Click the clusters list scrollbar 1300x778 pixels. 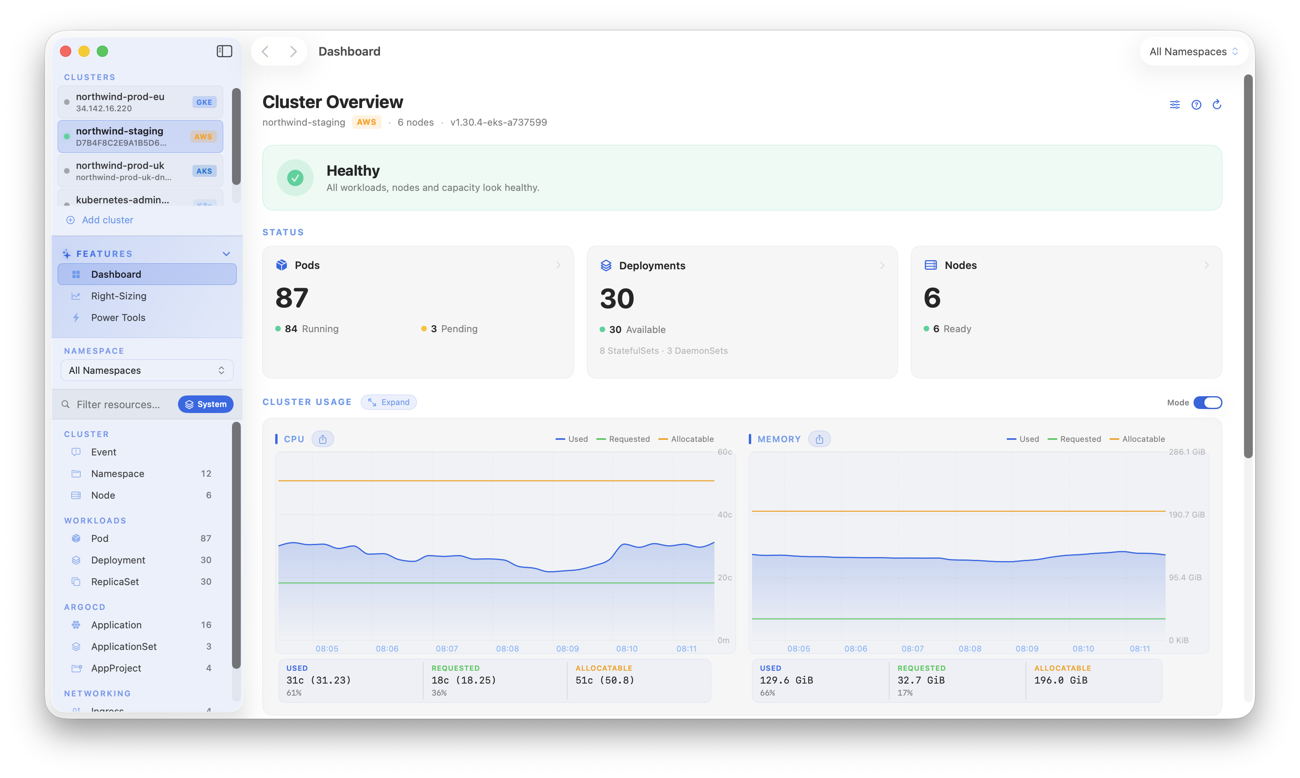[x=236, y=136]
